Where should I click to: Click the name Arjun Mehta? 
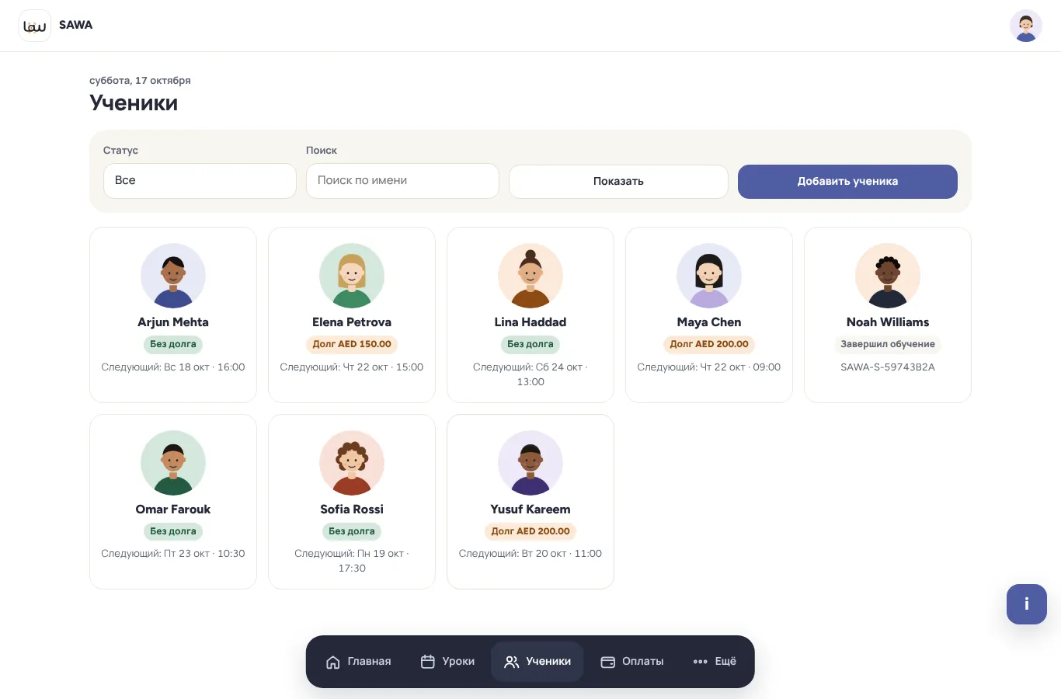(173, 322)
